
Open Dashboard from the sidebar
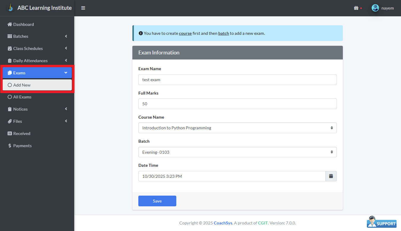pyautogui.click(x=23, y=24)
